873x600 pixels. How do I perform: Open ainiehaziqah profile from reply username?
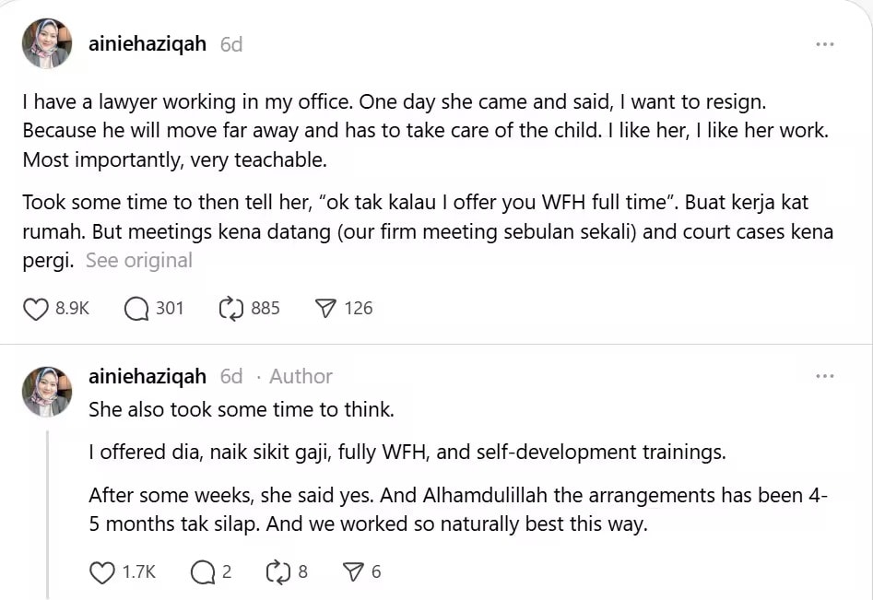click(x=147, y=376)
